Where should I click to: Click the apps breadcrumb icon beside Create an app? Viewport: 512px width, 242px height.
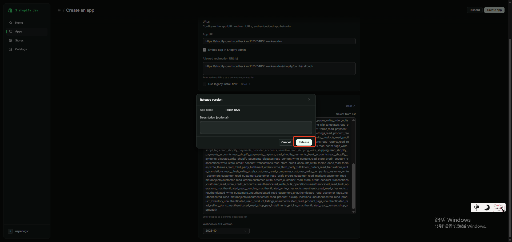tap(59, 10)
